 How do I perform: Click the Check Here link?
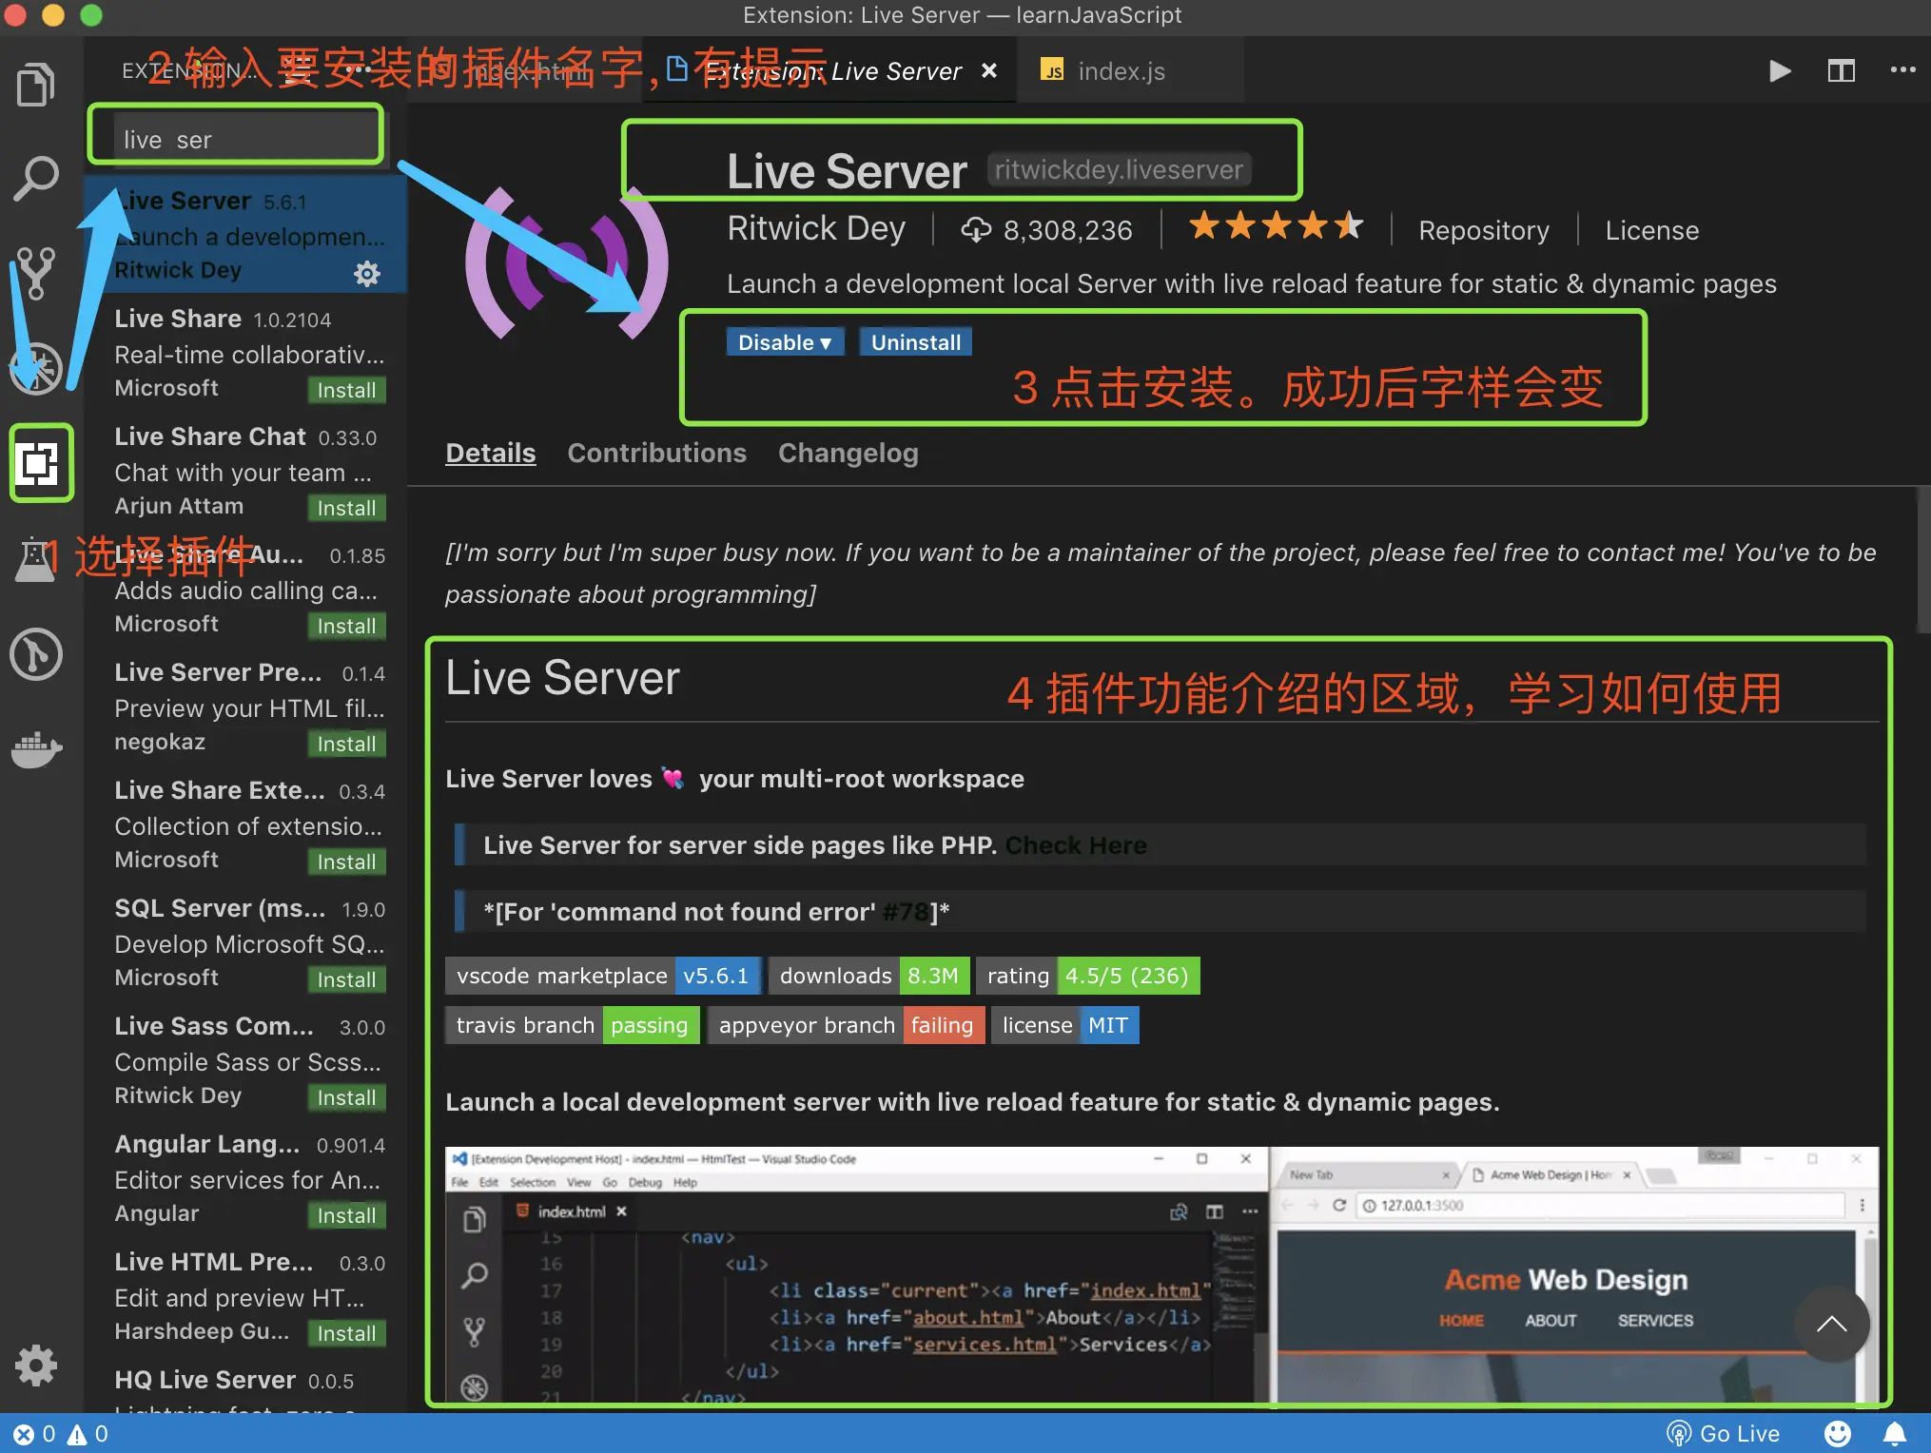1076,845
